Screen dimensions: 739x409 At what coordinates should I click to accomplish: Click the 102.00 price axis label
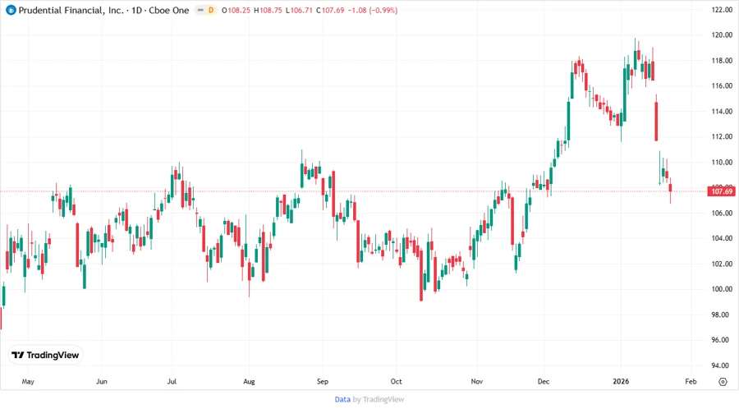[722, 264]
